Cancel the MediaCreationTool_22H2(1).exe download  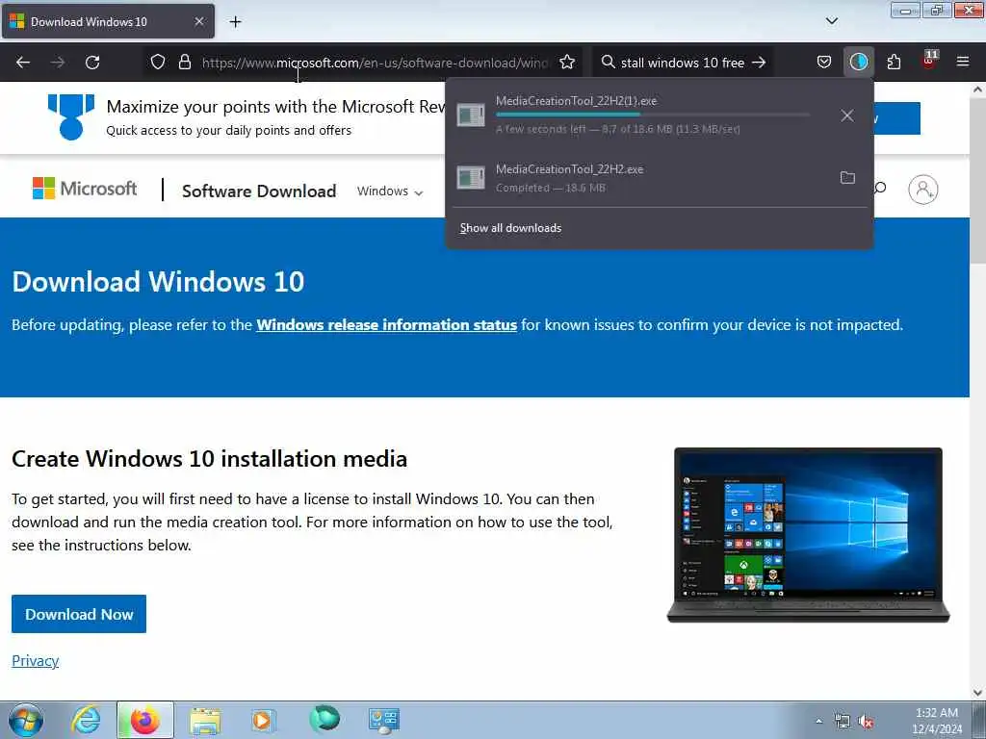click(x=847, y=115)
